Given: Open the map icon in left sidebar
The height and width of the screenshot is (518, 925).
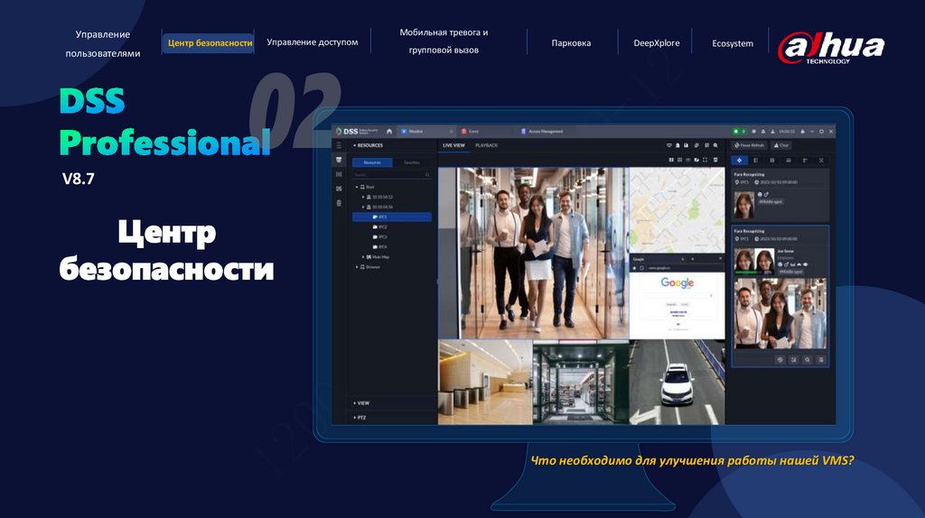Looking at the screenshot, I should pos(339,189).
